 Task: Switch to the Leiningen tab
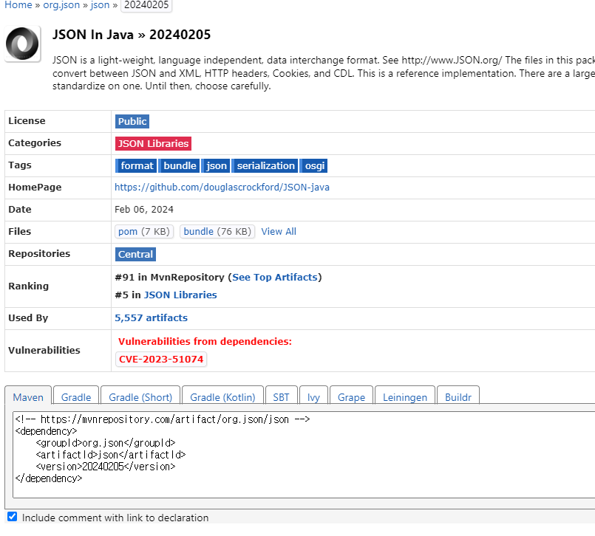pos(405,397)
